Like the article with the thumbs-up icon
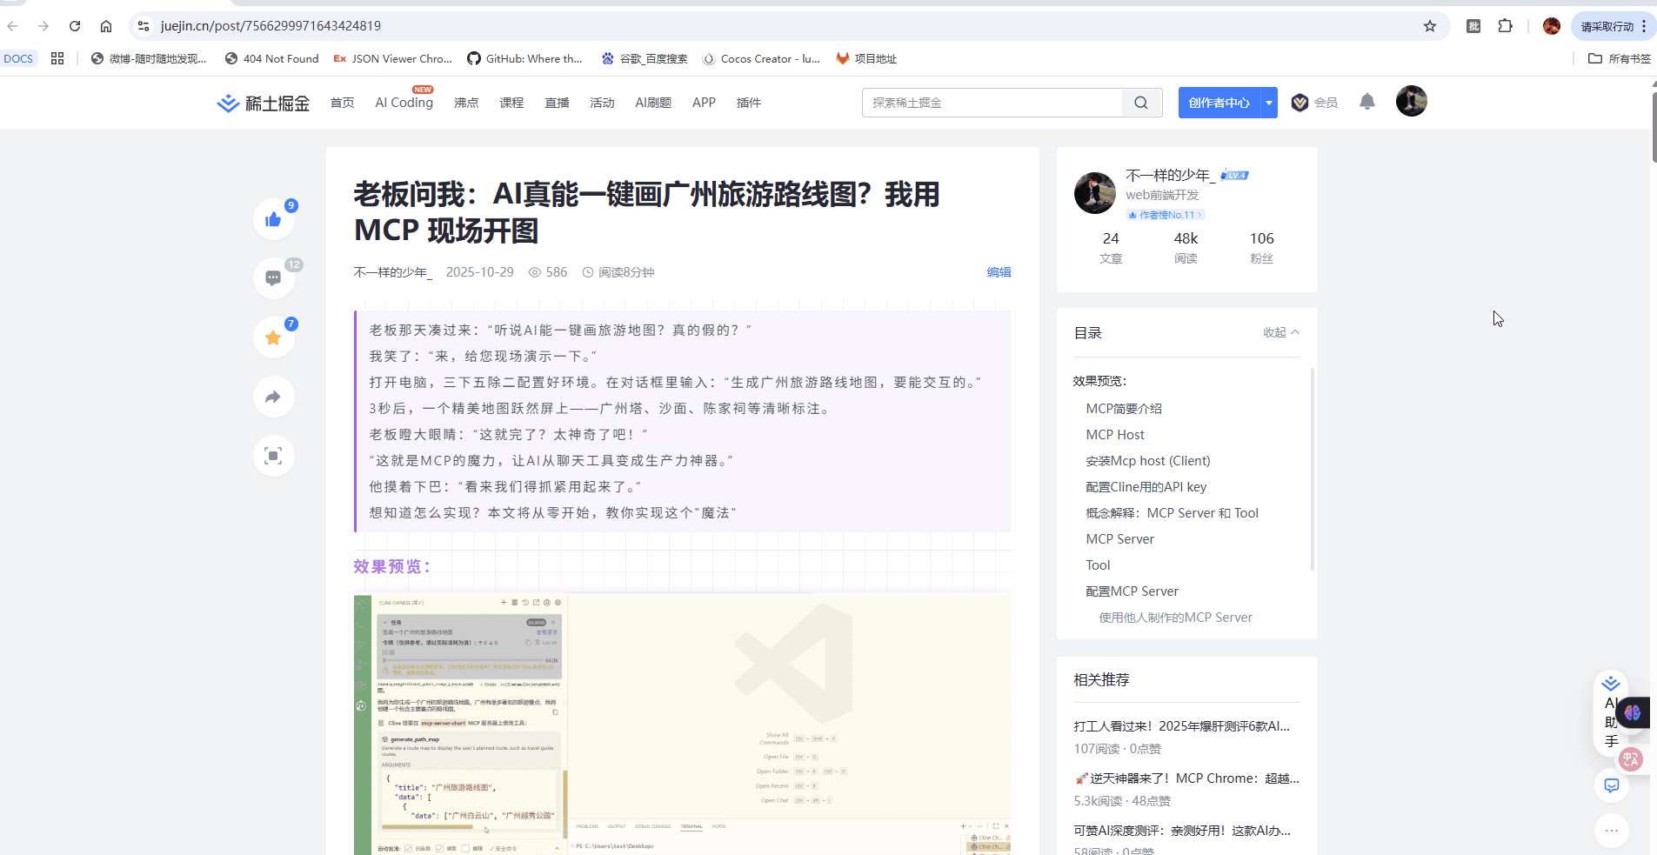Image resolution: width=1657 pixels, height=855 pixels. coord(273,218)
